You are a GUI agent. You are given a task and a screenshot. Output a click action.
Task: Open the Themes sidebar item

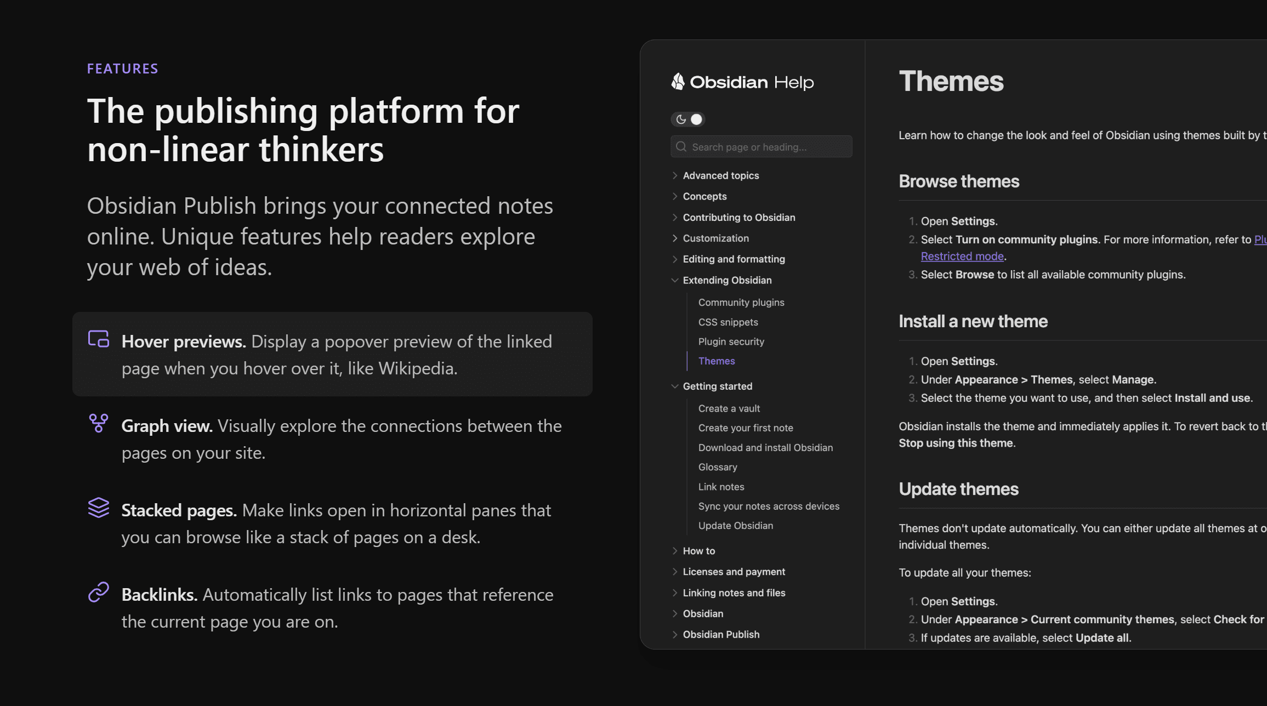716,361
